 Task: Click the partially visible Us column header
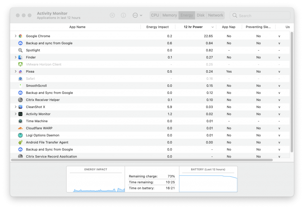coord(287,27)
